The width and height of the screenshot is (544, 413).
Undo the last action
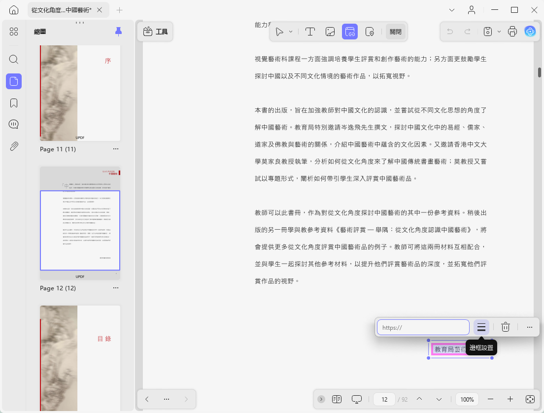pos(450,32)
